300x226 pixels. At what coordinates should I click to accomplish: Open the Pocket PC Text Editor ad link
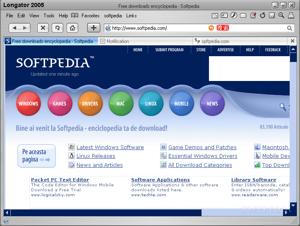[x=60, y=180]
